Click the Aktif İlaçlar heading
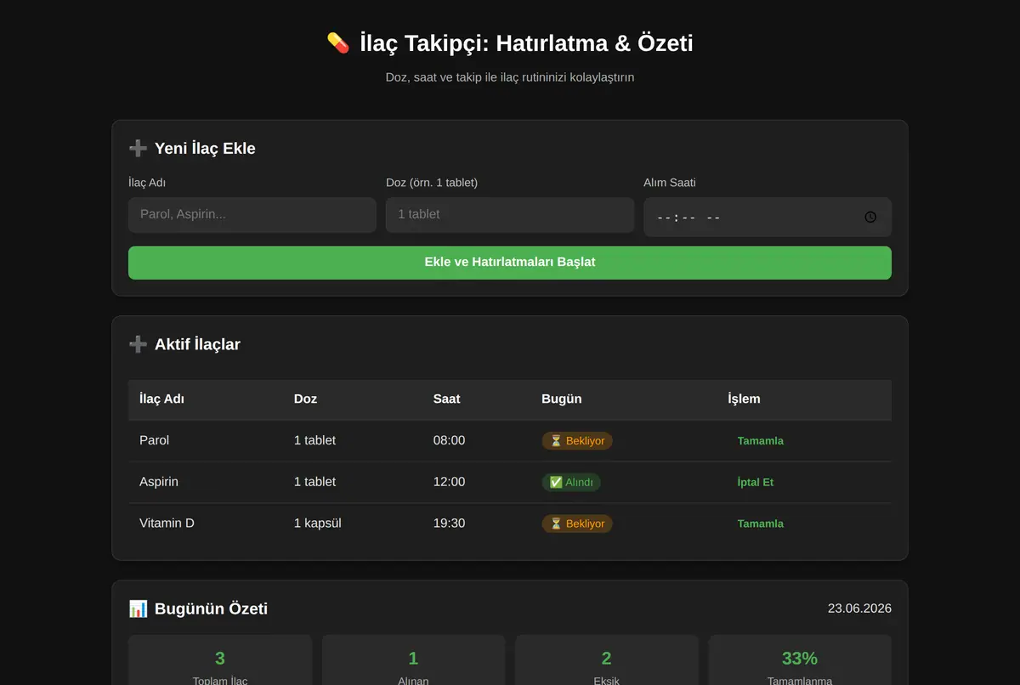Image resolution: width=1020 pixels, height=685 pixels. 197,344
